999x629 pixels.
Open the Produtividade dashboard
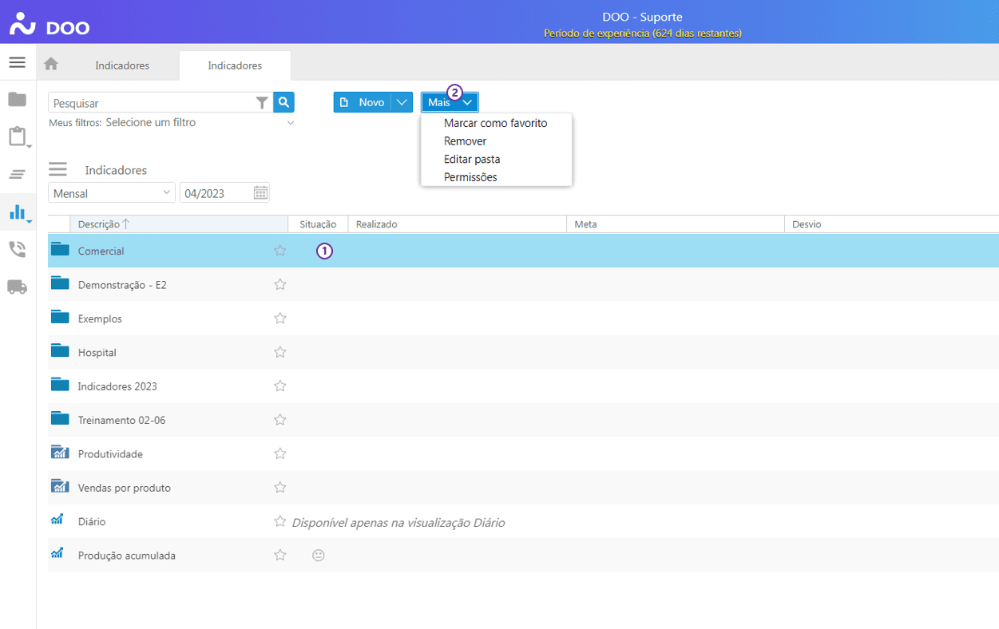point(110,453)
